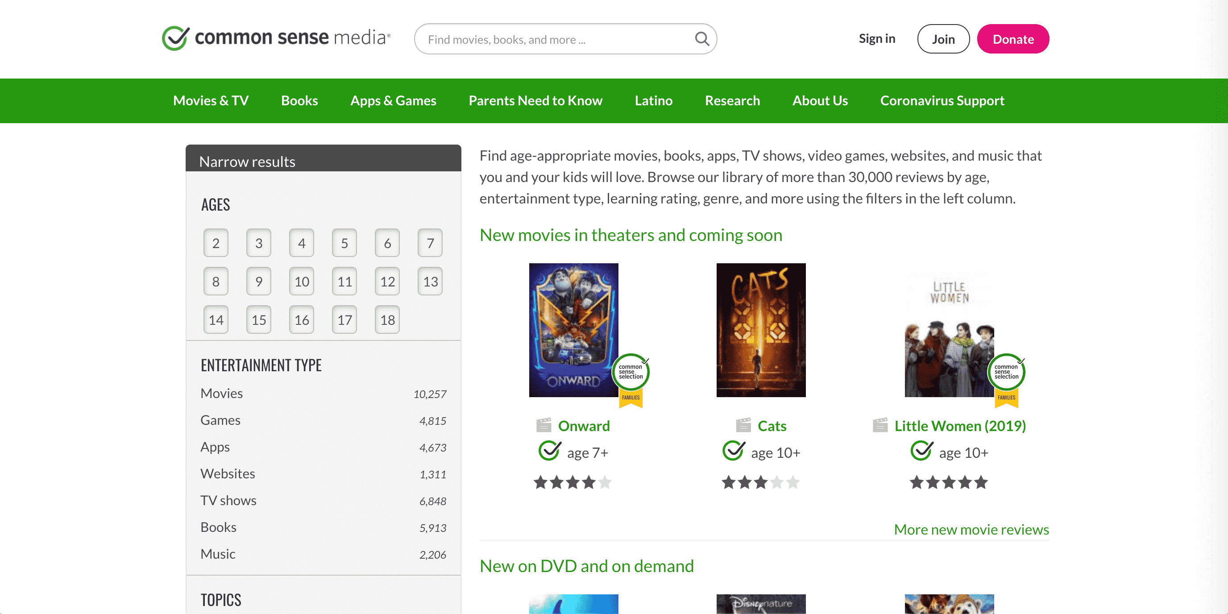Click New movies in theaters heading
The image size is (1228, 614).
(x=631, y=235)
